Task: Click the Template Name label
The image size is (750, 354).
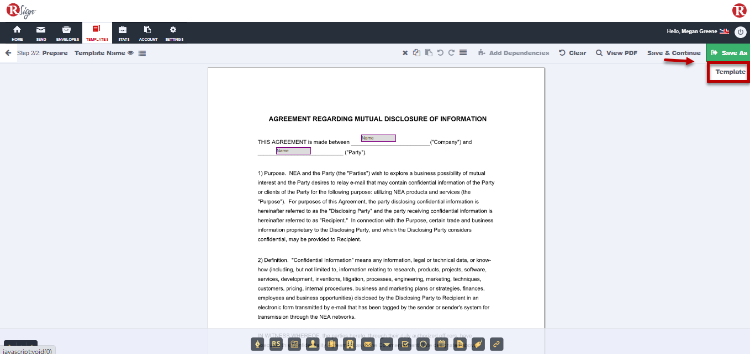Action: (x=100, y=53)
